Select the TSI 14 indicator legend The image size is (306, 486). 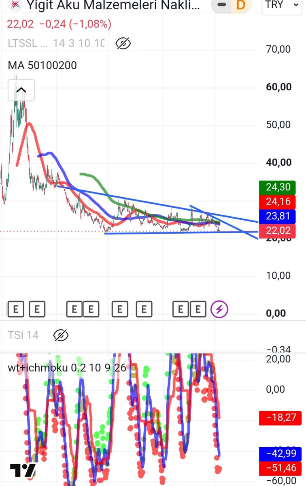[23, 335]
